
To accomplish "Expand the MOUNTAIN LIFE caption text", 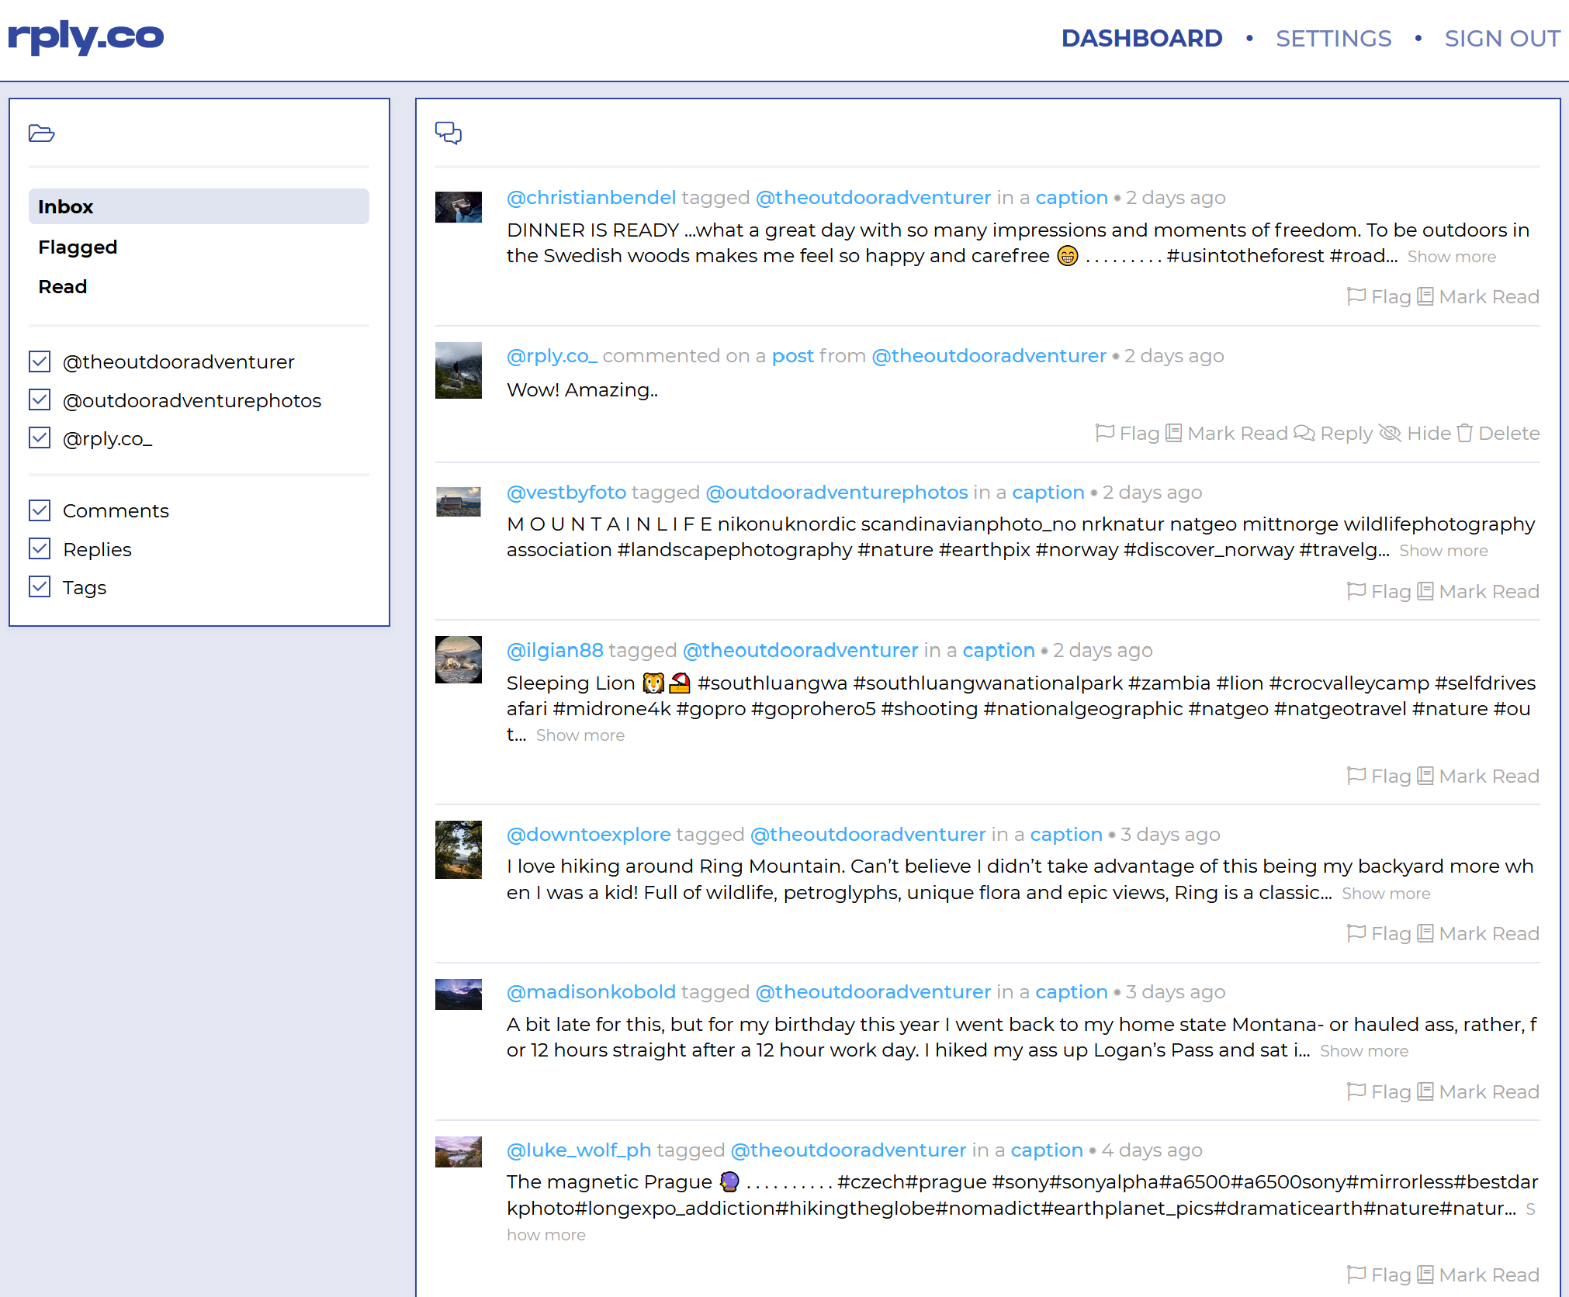I will coord(1443,551).
